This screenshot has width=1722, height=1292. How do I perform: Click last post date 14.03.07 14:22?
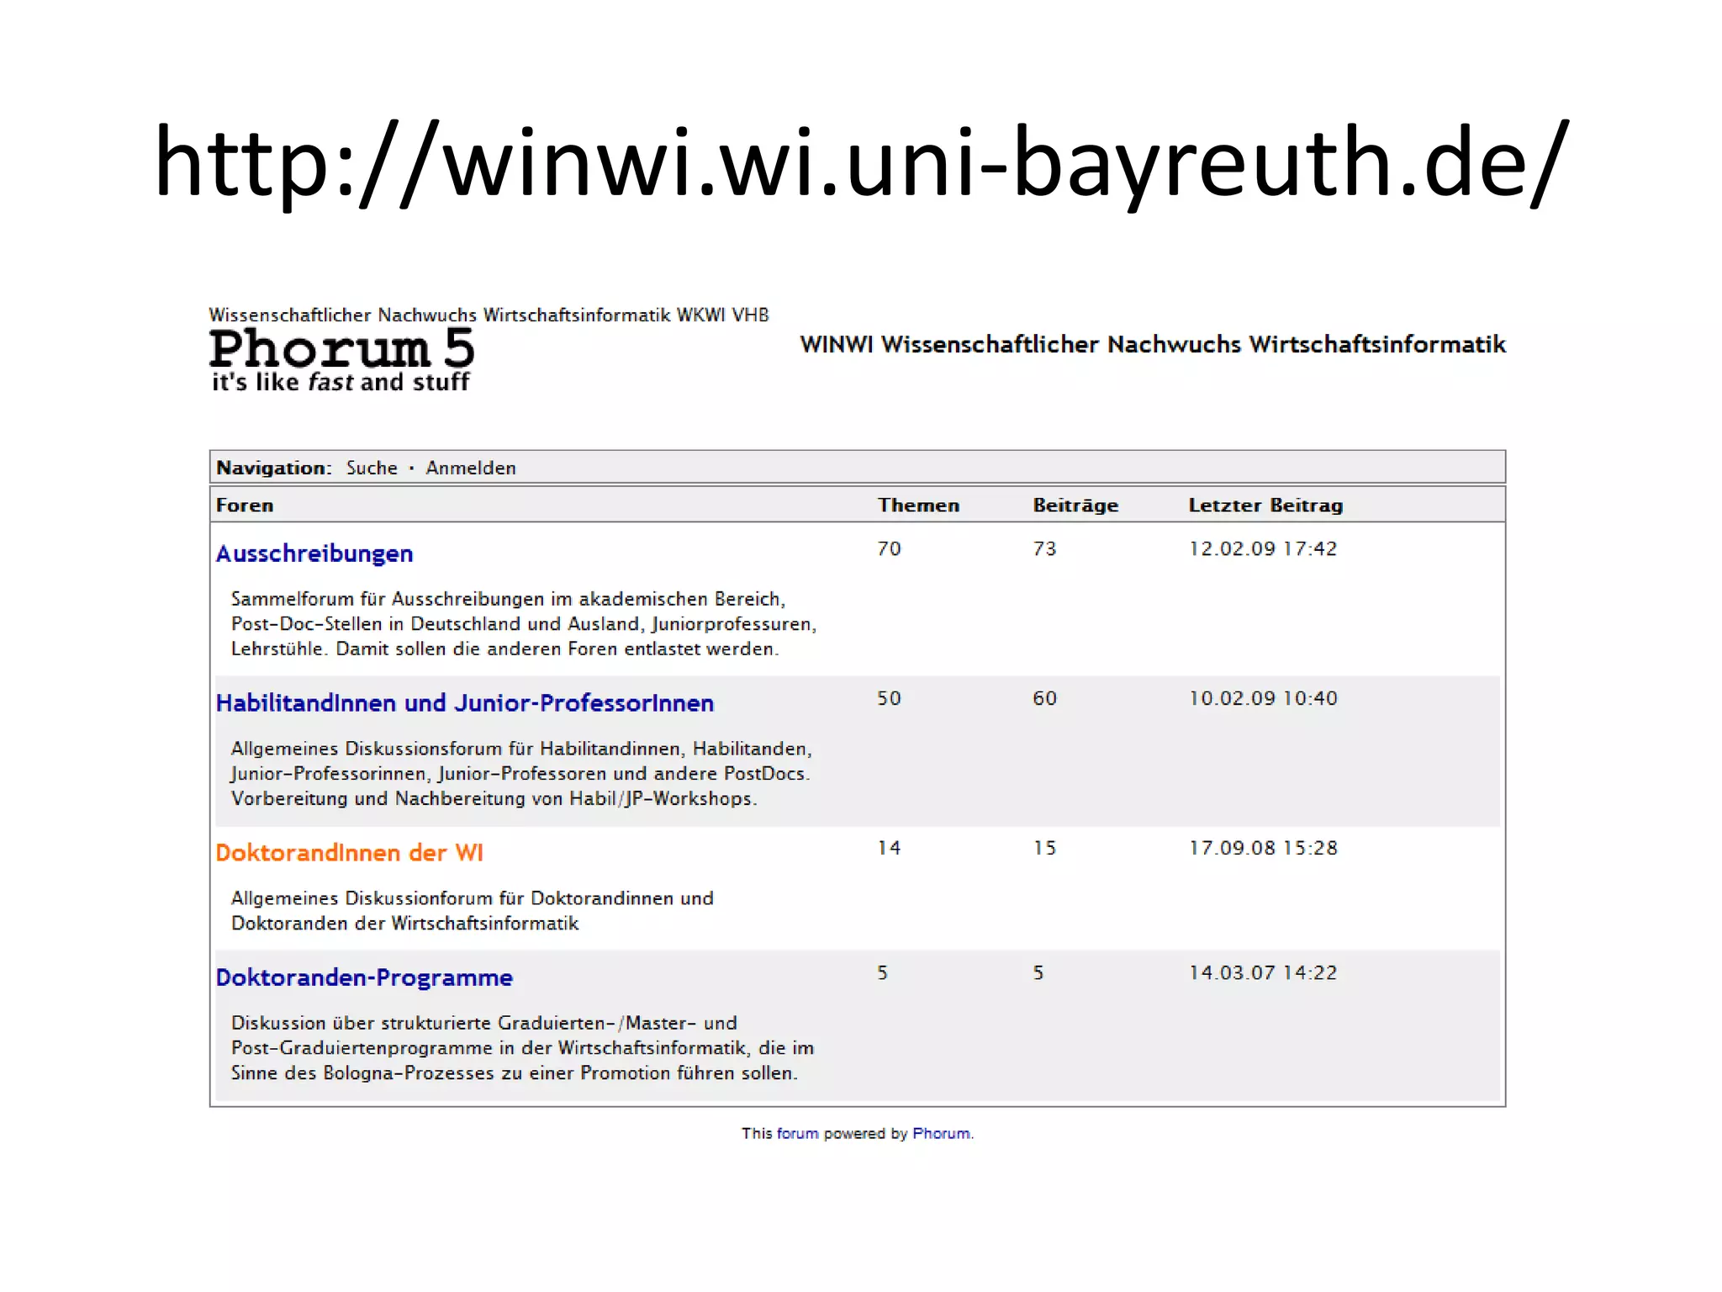pyautogui.click(x=1263, y=972)
